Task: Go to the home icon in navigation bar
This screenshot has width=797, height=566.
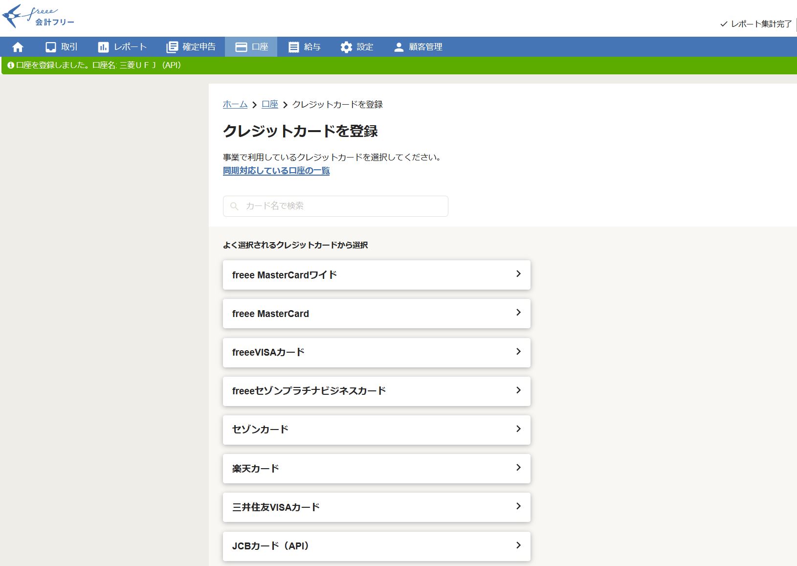Action: (18, 47)
